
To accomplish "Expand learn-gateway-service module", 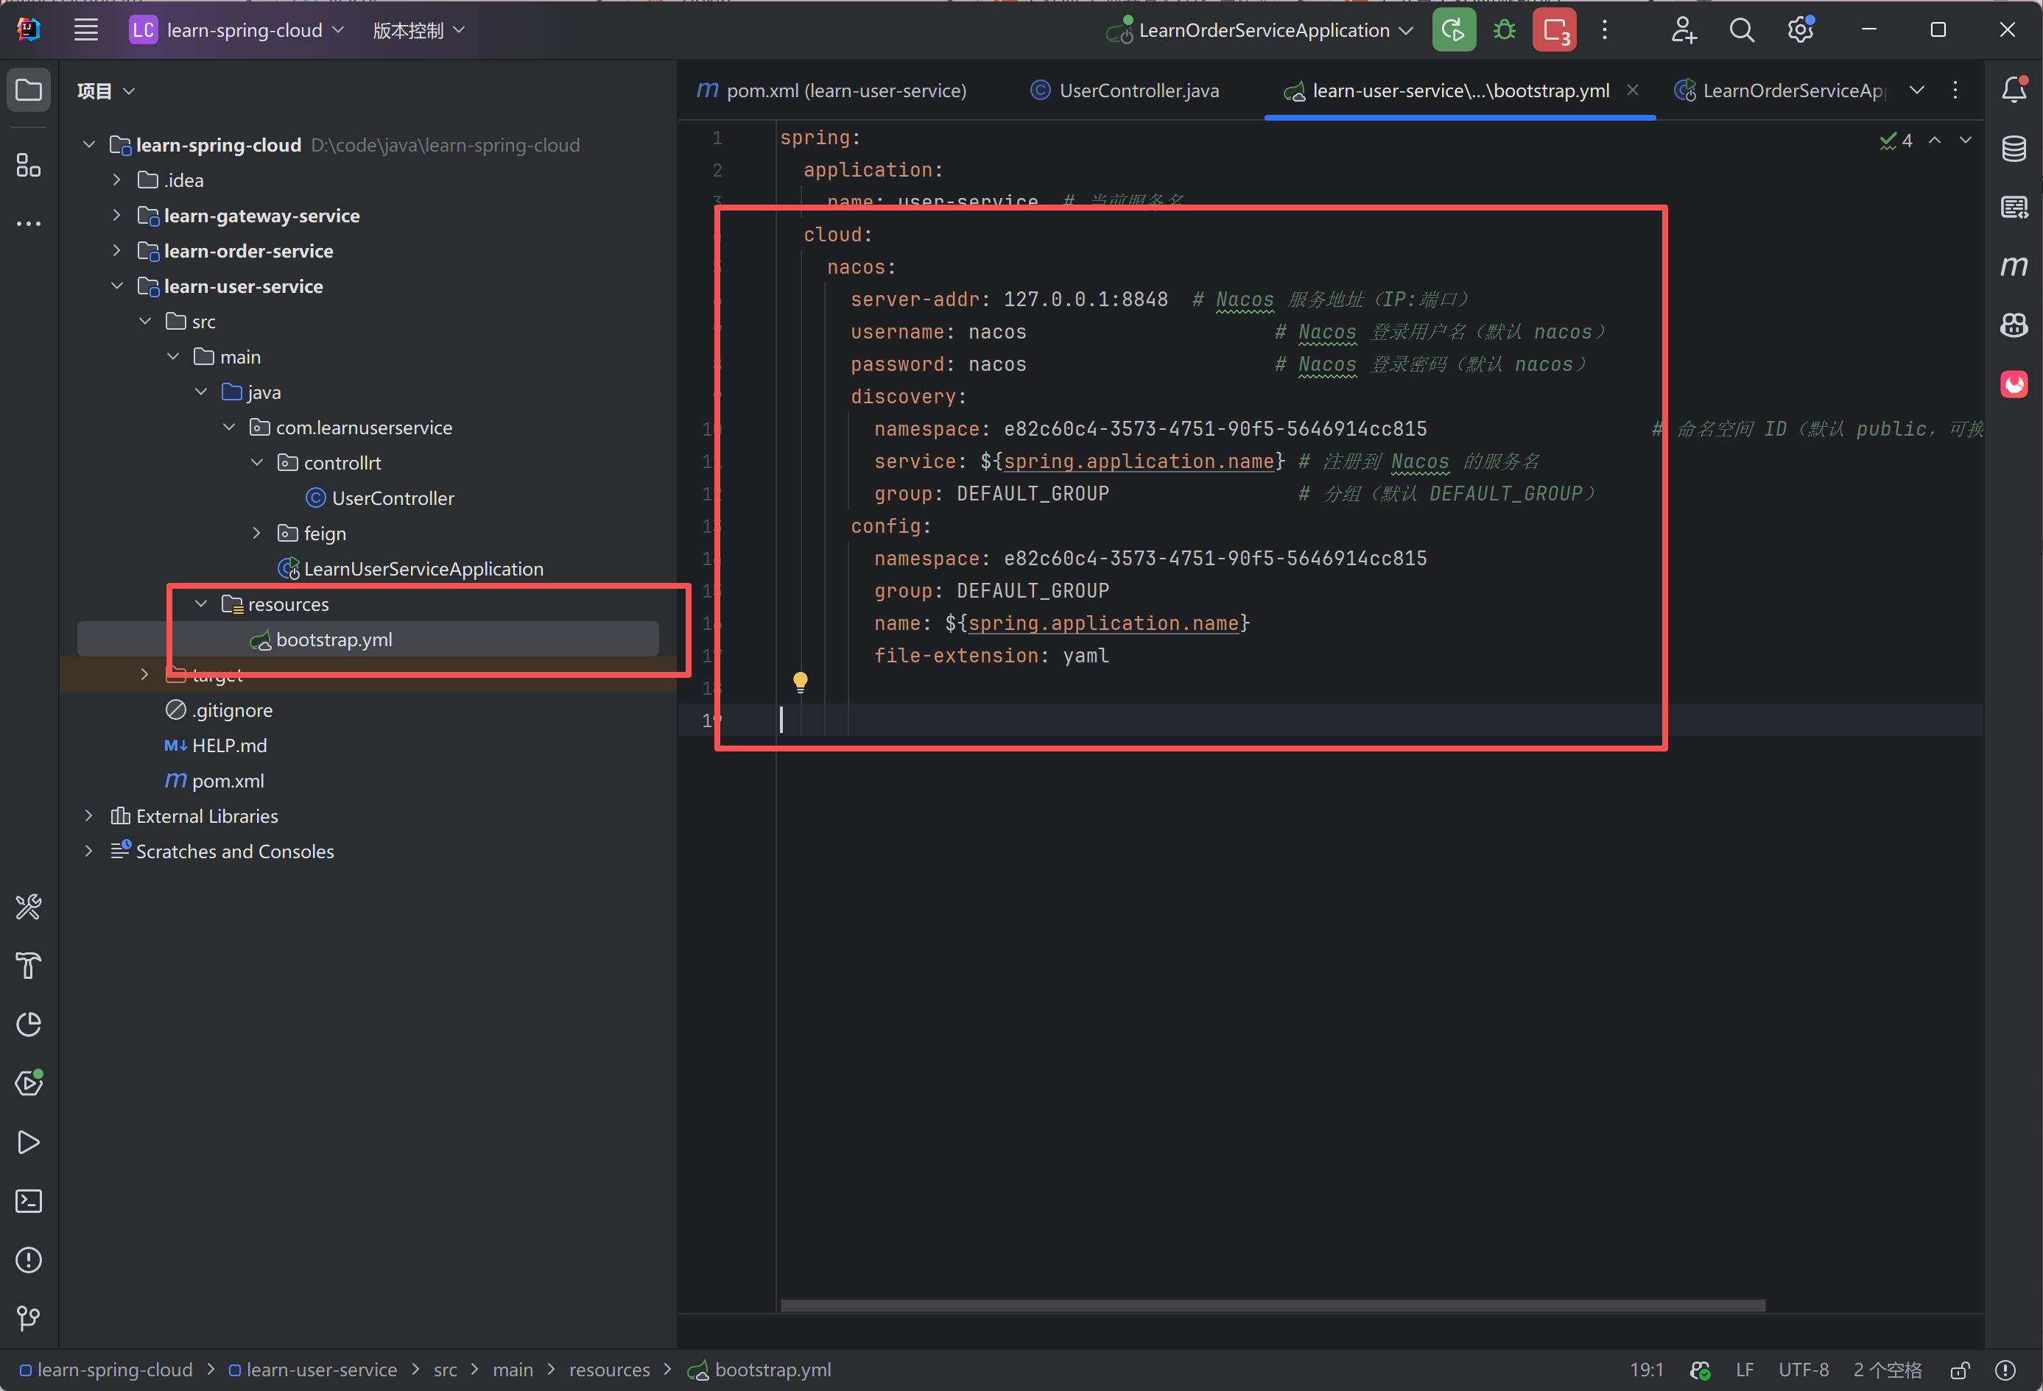I will (x=116, y=216).
